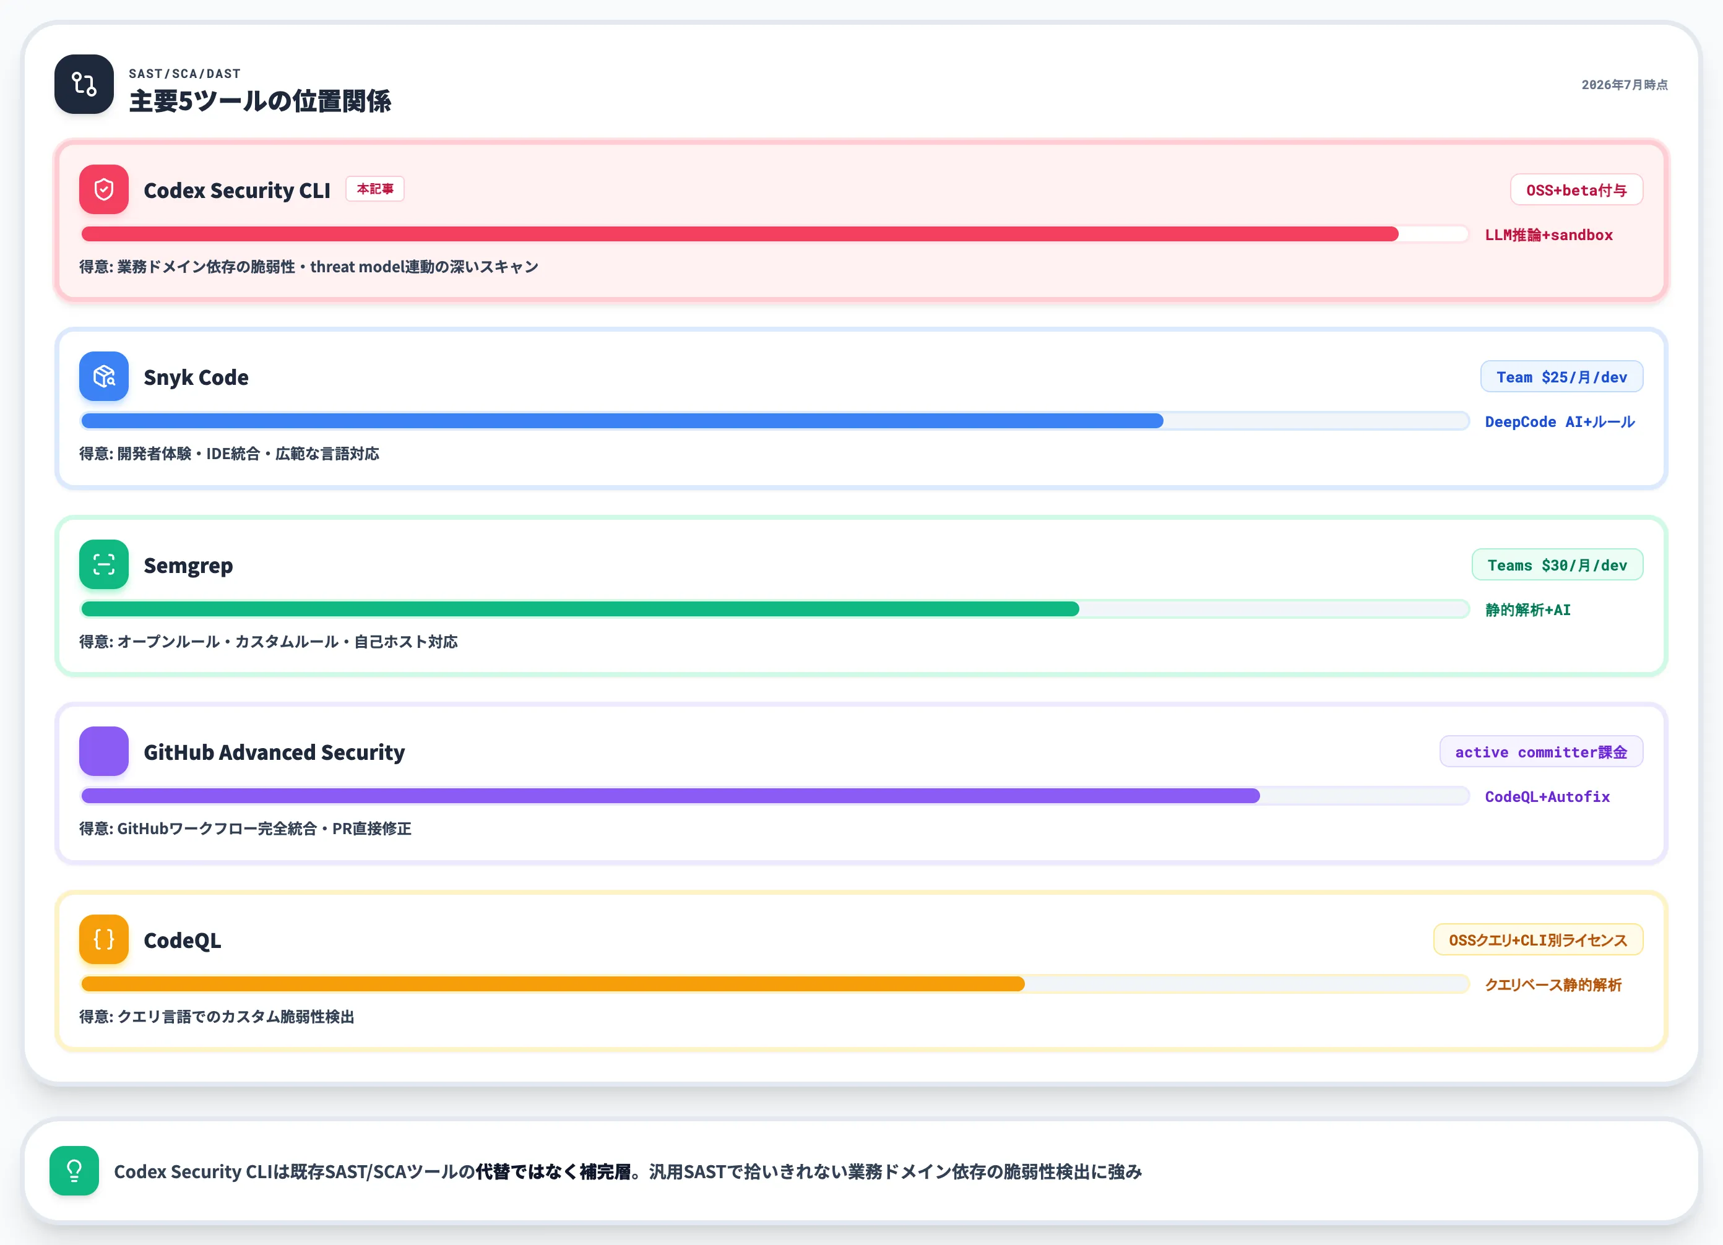Click the git branch icon in header
The height and width of the screenshot is (1245, 1723).
pyautogui.click(x=84, y=84)
